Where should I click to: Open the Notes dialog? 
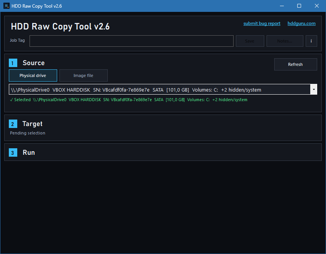pos(285,41)
